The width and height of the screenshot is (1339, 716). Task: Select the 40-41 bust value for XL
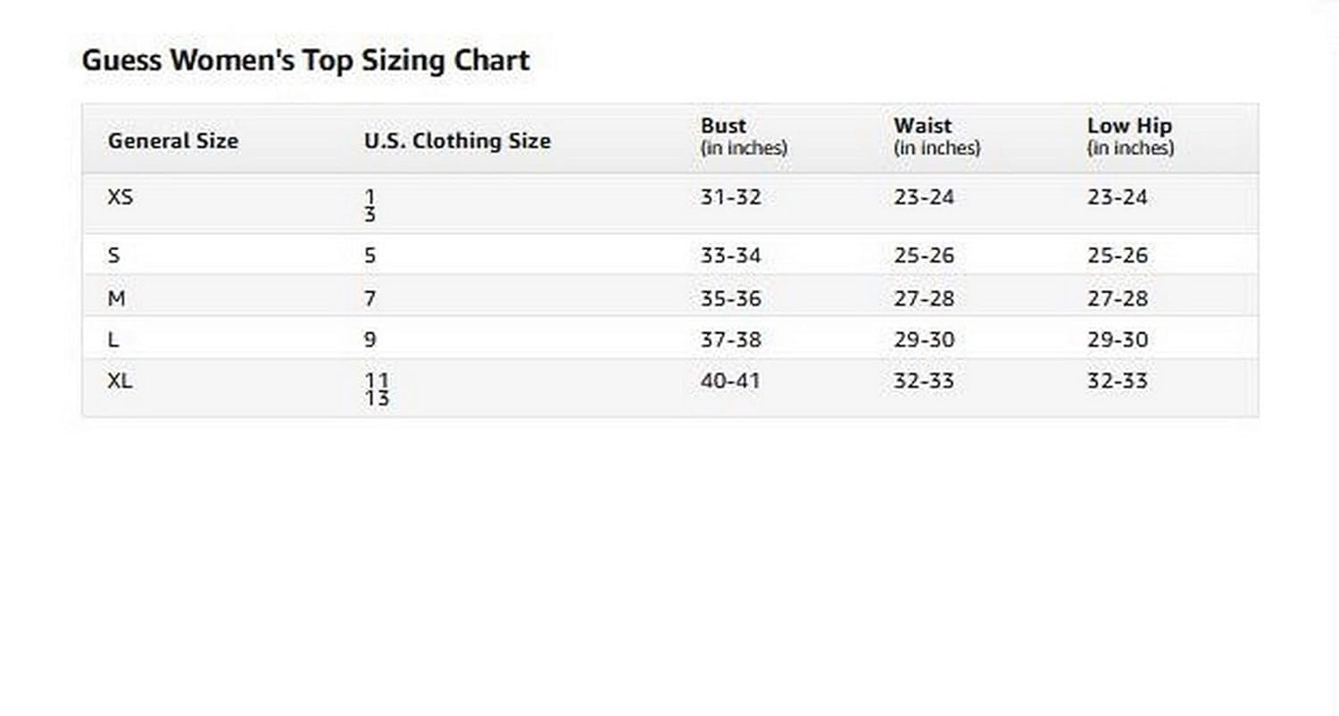coord(730,381)
